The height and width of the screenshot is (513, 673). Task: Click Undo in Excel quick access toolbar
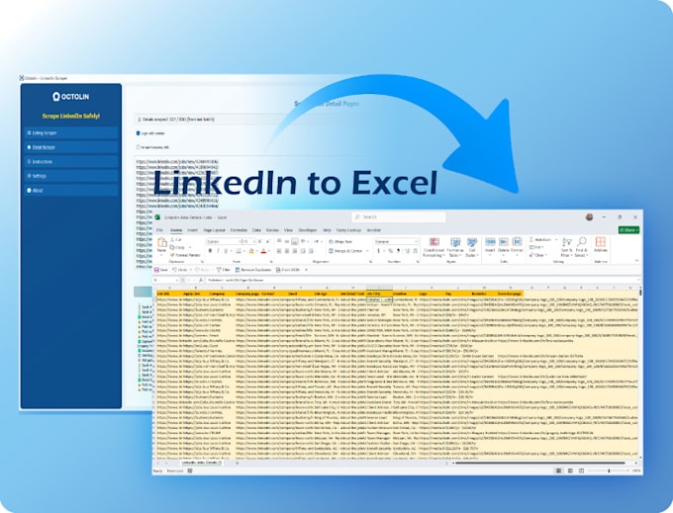180,270
